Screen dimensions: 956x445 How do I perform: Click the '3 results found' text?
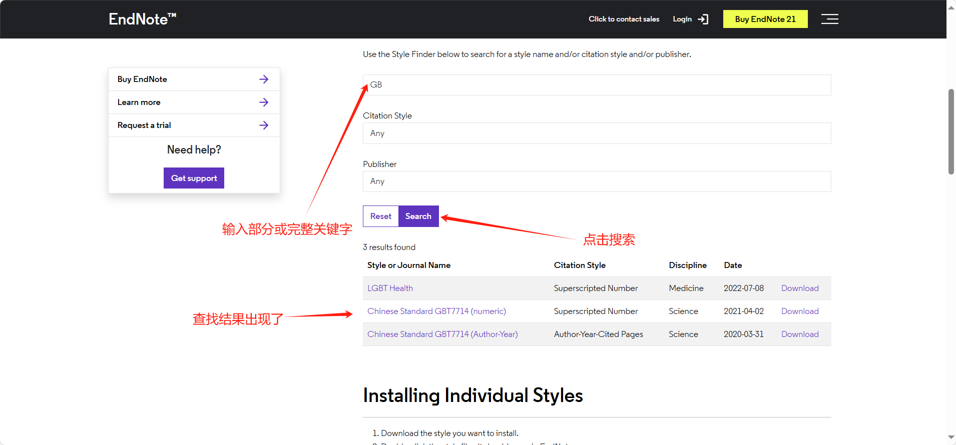pos(389,247)
